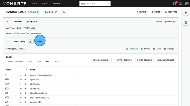Click the plus icon for symbol A
This screenshot has height=106, width=190.
tap(25, 75)
